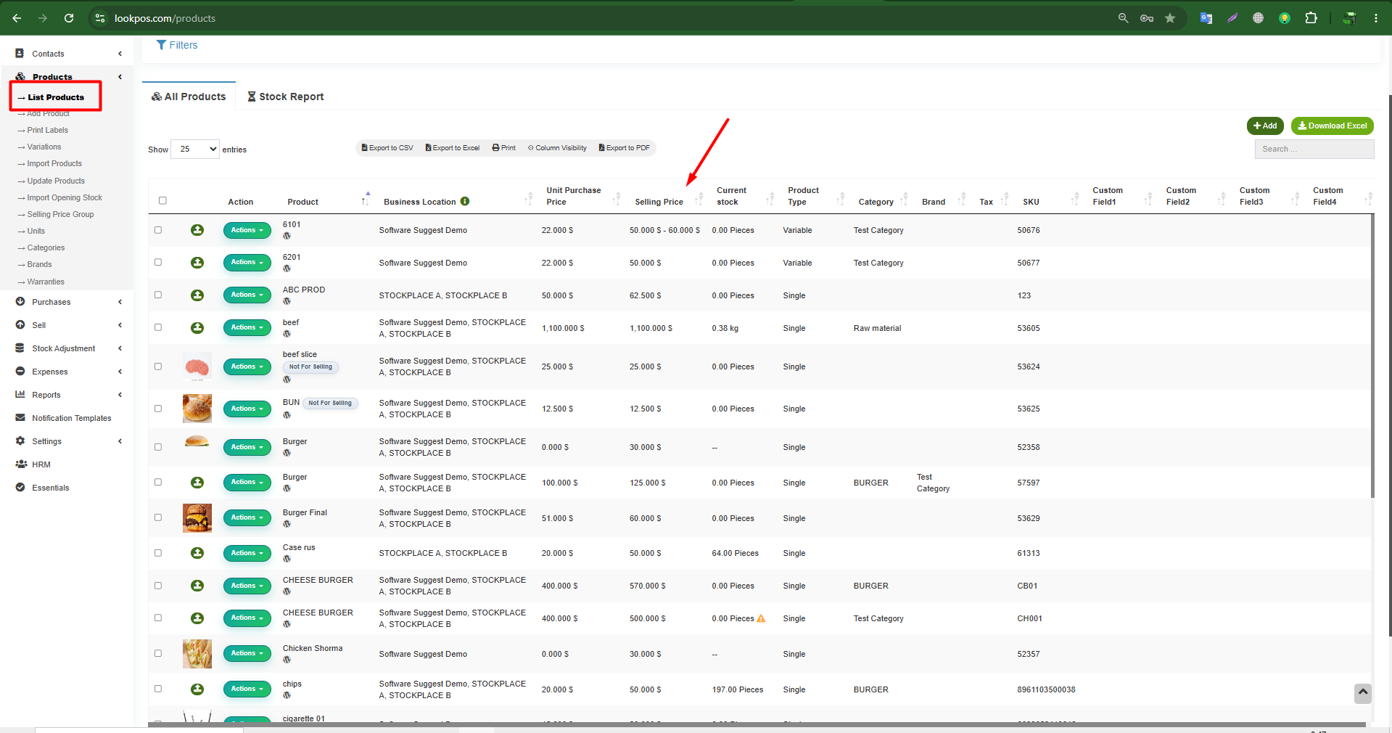Open the browser extensions puzzle icon

click(1311, 18)
